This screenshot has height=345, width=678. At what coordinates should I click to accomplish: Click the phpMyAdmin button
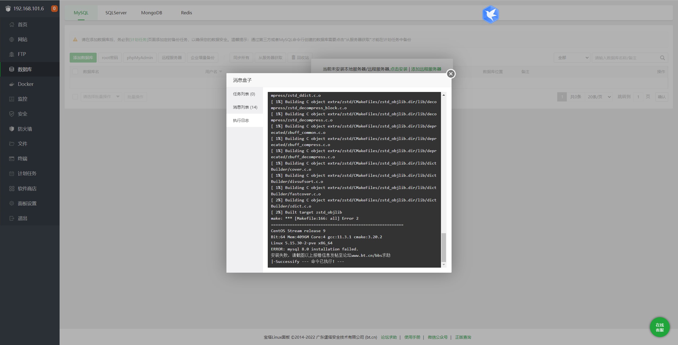(140, 58)
